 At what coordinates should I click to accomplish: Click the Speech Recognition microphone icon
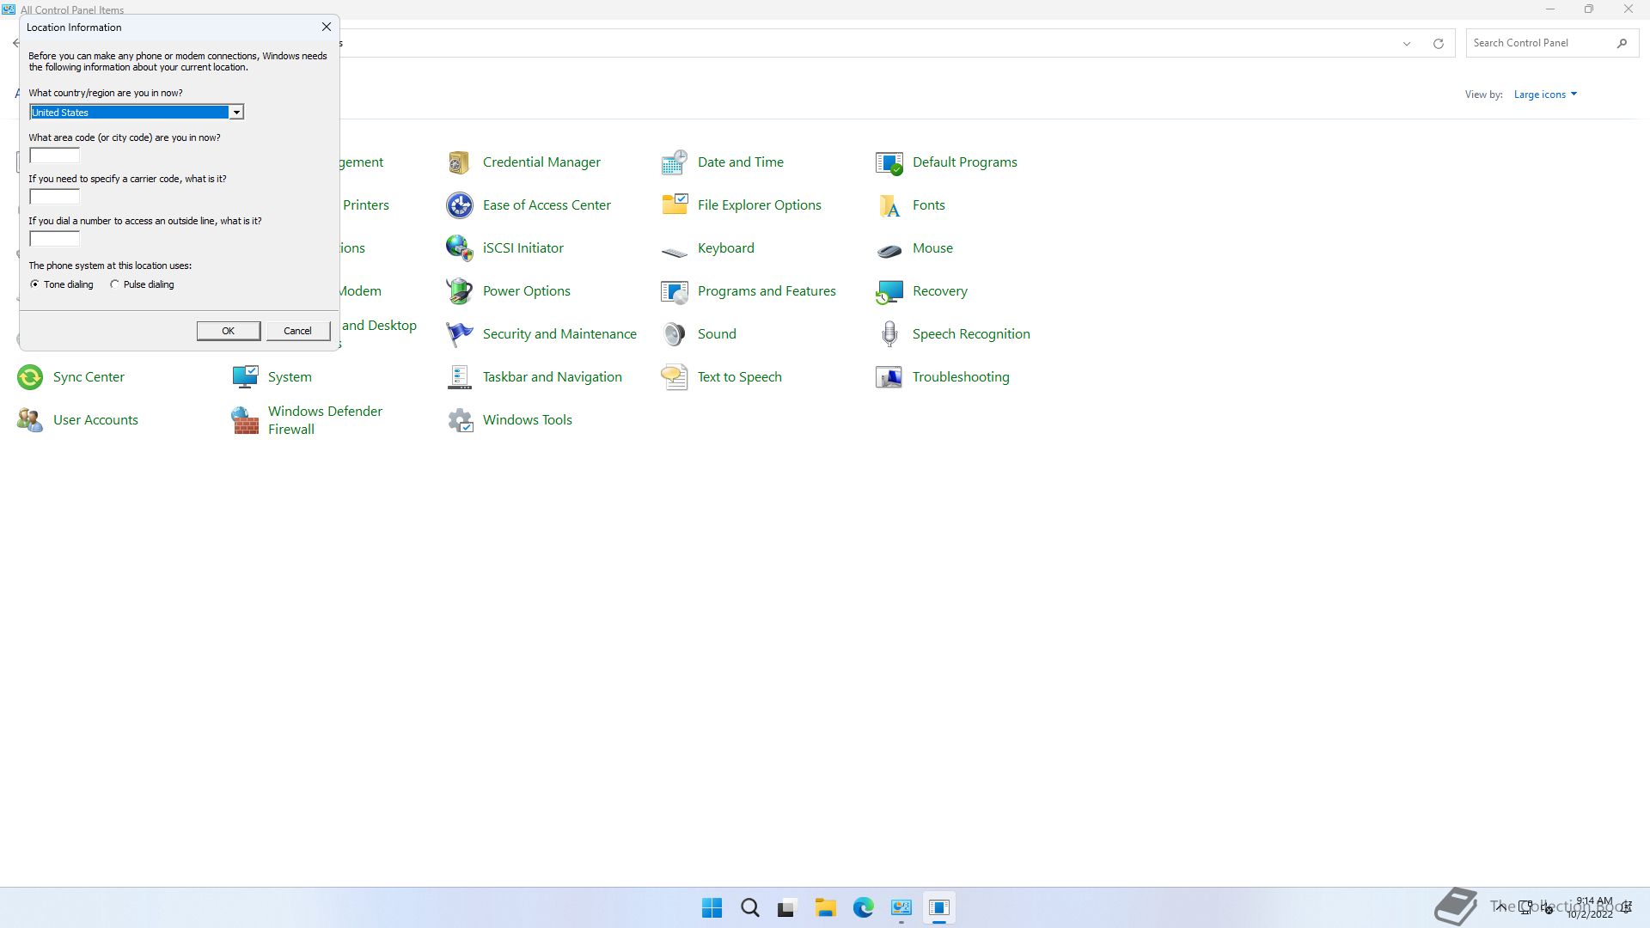point(889,334)
